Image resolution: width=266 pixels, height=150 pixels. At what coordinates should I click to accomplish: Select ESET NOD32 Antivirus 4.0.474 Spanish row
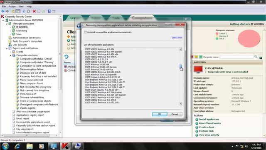click(x=103, y=52)
